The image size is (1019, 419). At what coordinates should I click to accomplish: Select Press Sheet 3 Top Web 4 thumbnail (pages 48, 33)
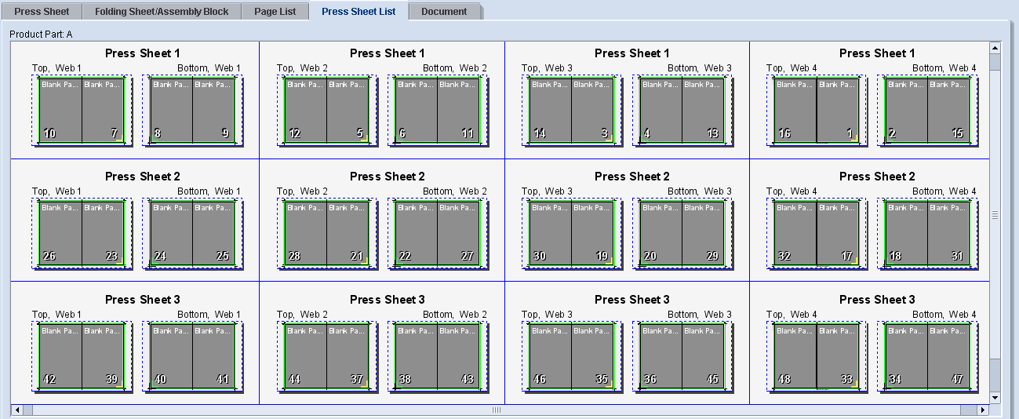(816, 357)
